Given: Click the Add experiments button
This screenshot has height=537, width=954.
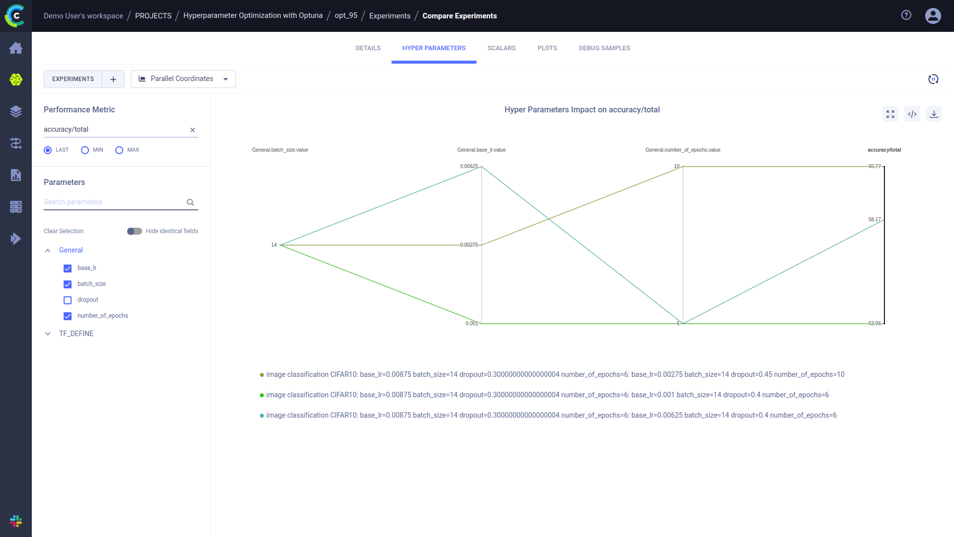Looking at the screenshot, I should pos(113,79).
